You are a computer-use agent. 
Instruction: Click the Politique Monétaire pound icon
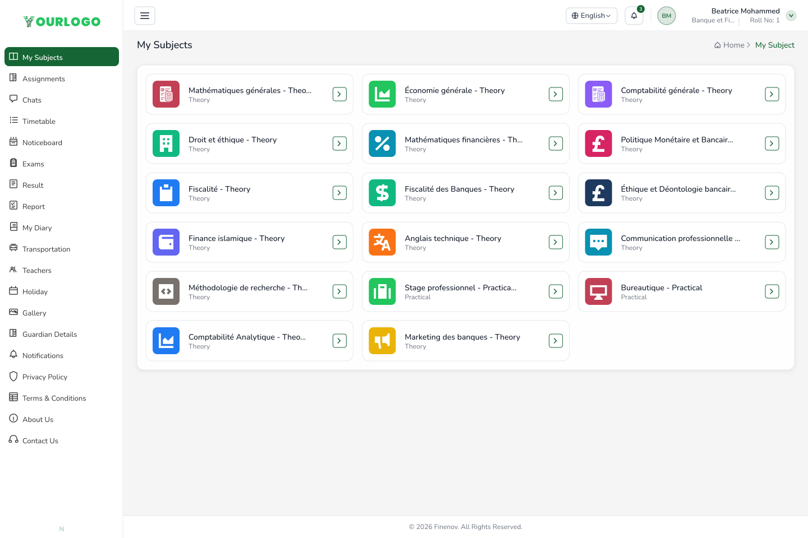[599, 143]
